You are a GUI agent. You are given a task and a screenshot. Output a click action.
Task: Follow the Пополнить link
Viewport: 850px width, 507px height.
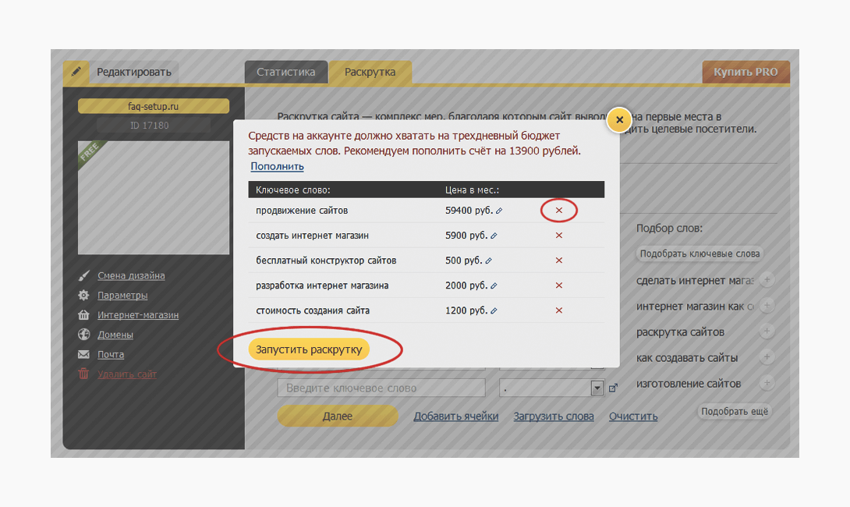(277, 166)
